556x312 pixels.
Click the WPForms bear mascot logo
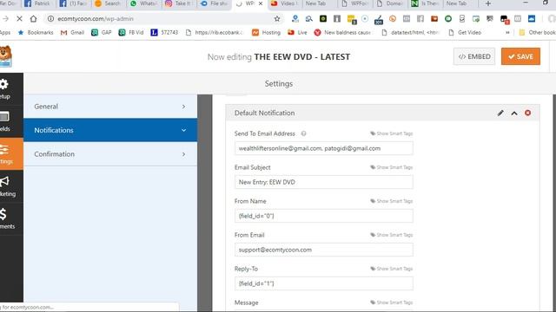pyautogui.click(x=6, y=56)
